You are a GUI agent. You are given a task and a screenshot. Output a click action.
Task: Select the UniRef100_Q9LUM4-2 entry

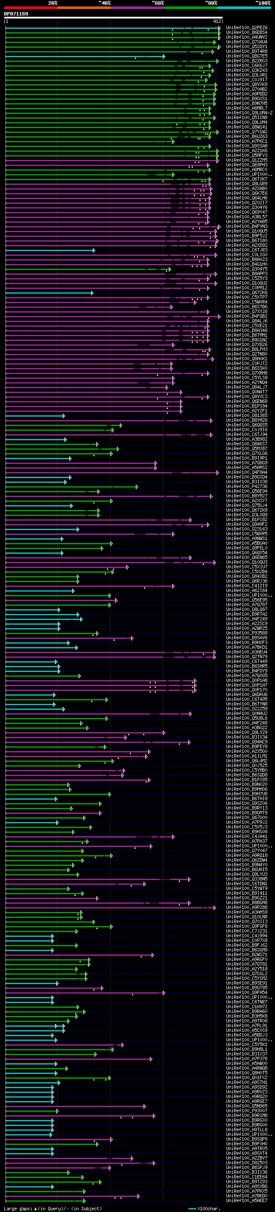coord(249,113)
